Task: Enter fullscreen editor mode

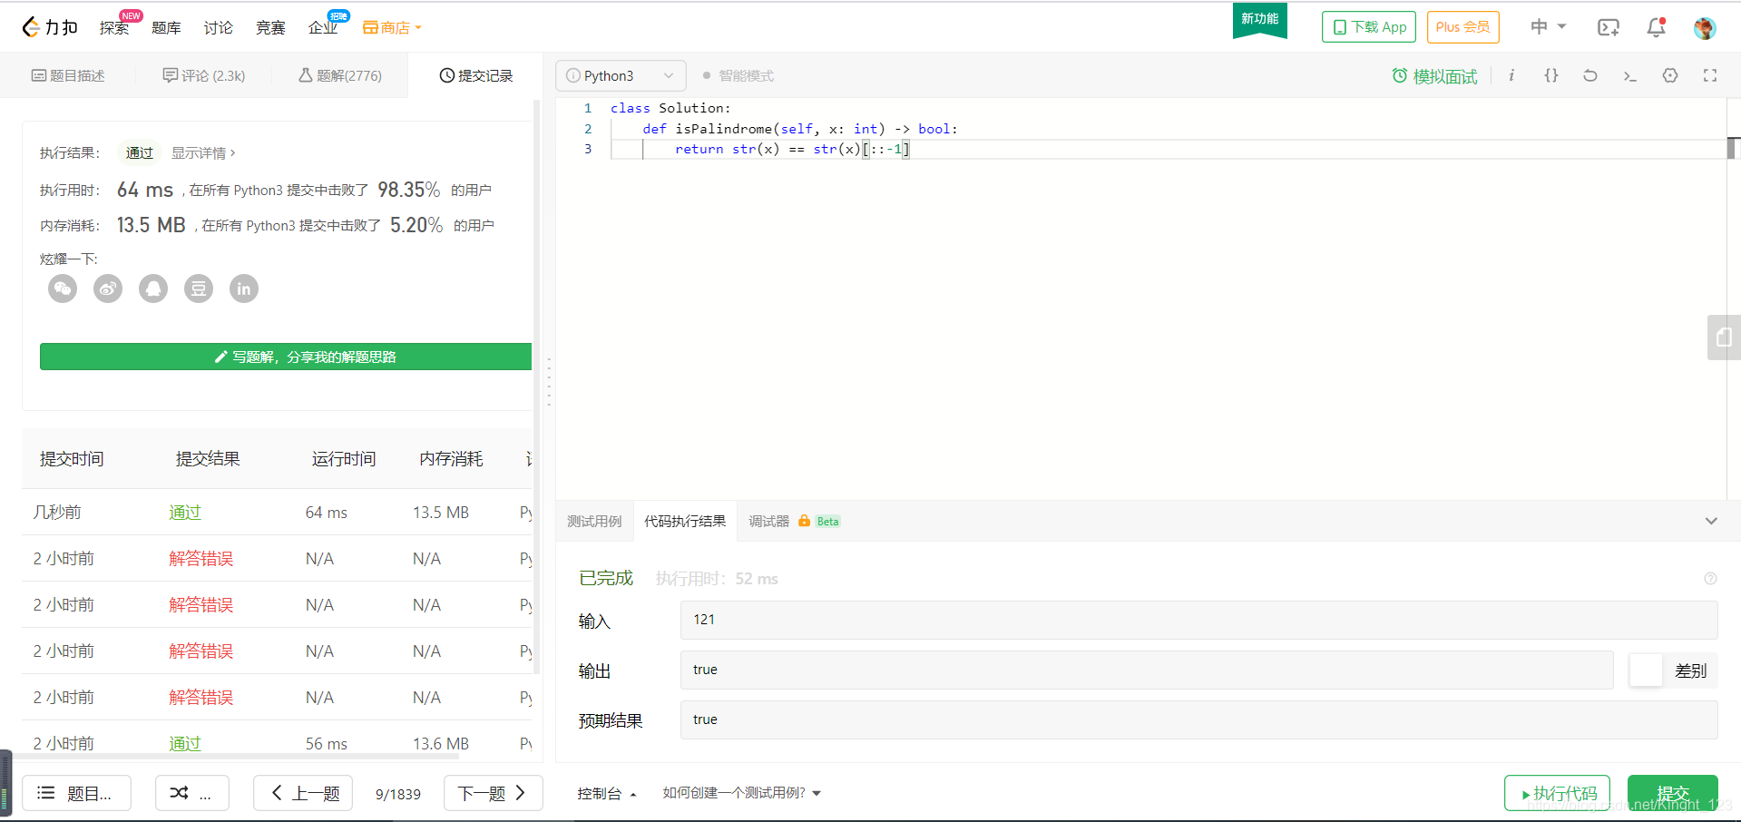Action: tap(1710, 75)
